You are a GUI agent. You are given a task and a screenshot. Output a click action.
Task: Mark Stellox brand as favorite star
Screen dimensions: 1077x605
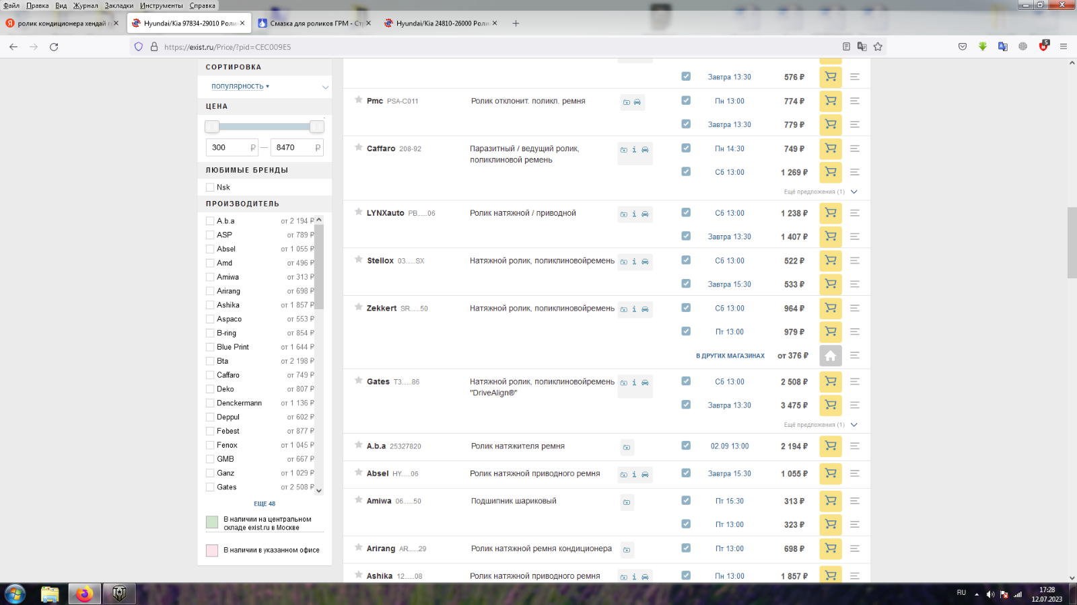(359, 259)
